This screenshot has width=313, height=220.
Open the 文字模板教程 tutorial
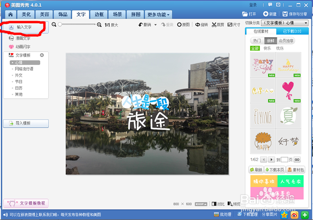(x=26, y=203)
